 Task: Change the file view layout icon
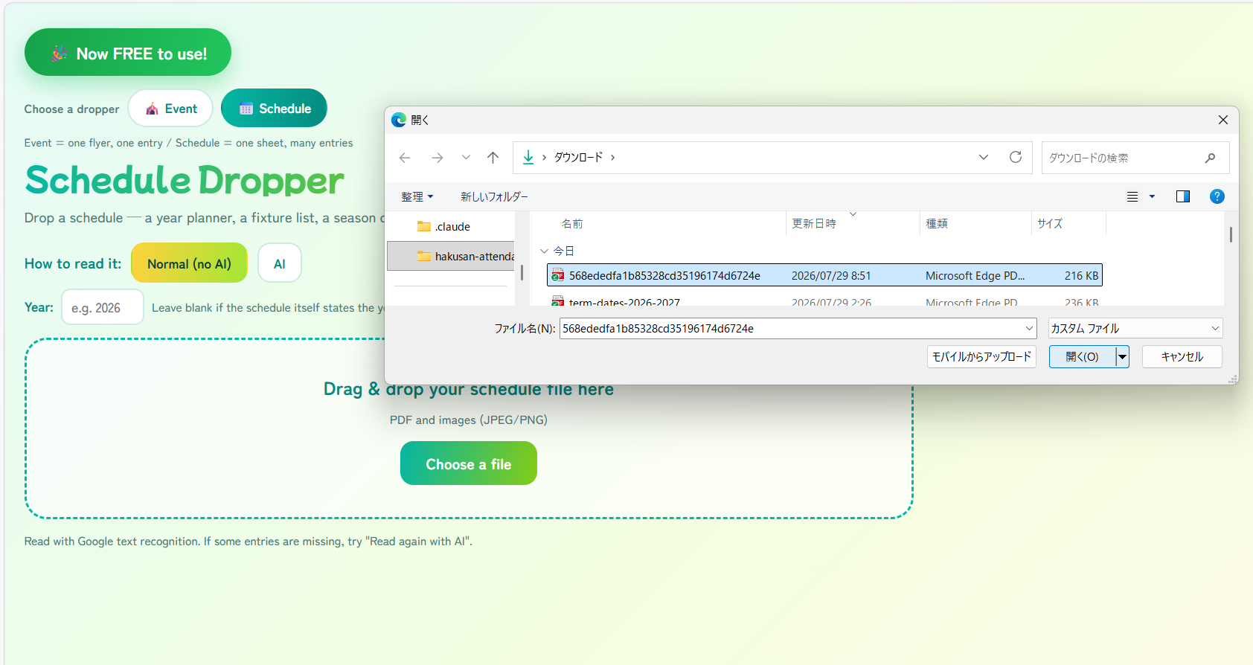[x=1132, y=196]
